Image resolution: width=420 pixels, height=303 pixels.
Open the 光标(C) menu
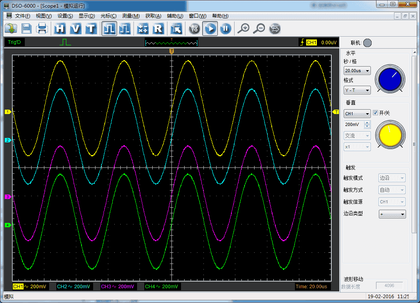pos(108,16)
